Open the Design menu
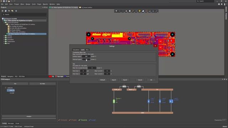228x128 pixels. coord(28,4)
